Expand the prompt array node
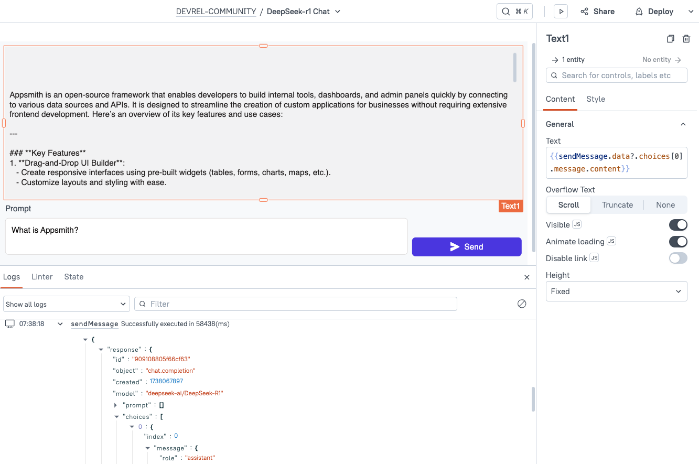 [116, 405]
